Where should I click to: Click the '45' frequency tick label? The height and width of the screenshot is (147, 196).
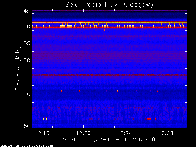click(x=27, y=11)
